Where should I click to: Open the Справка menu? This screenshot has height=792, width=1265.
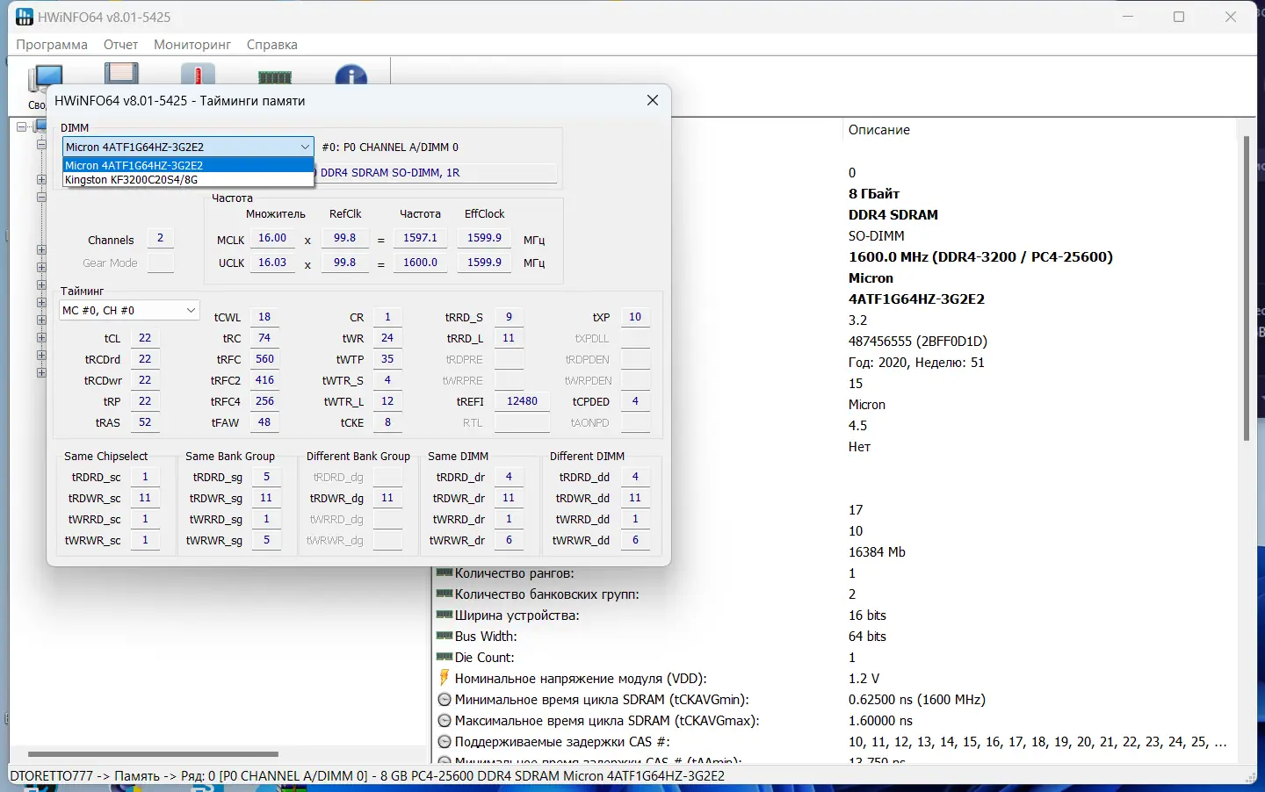(271, 45)
